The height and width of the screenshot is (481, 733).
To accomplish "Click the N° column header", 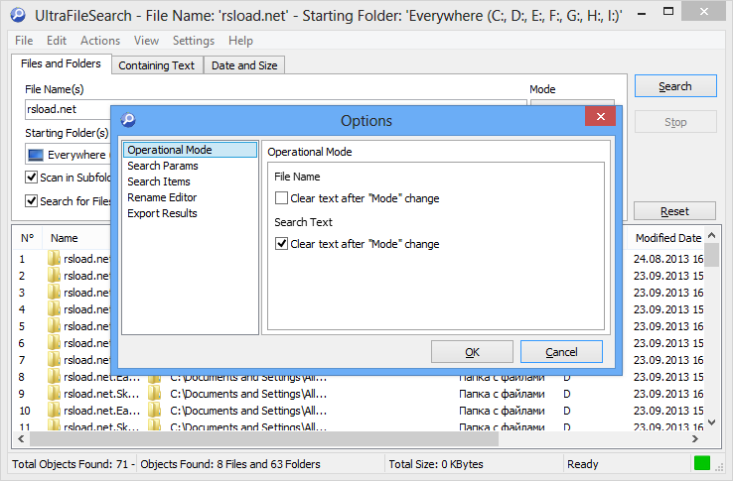I will (28, 238).
